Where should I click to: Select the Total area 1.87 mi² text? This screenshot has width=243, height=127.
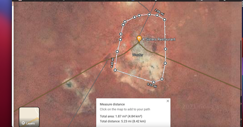click(x=121, y=116)
